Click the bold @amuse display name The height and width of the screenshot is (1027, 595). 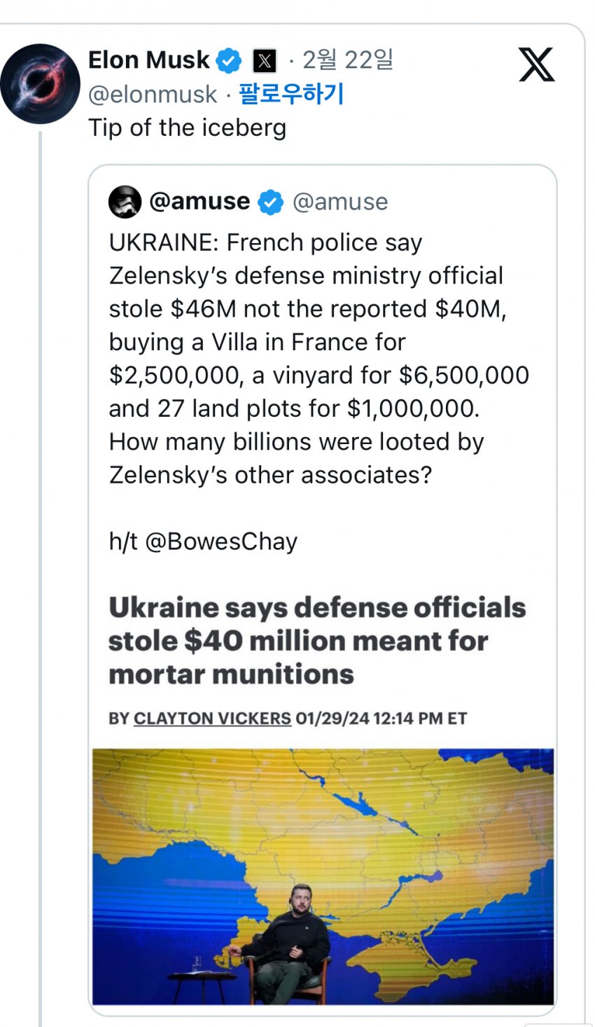199,202
